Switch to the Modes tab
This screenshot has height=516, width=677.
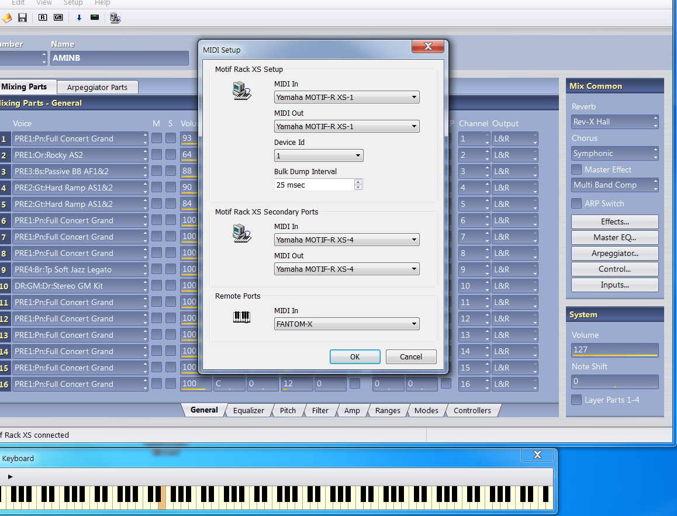click(x=426, y=410)
